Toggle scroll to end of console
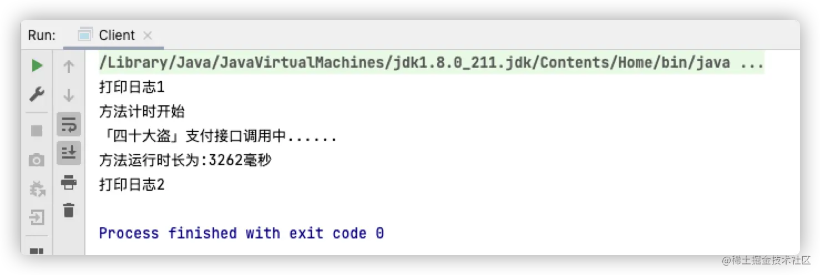The height and width of the screenshot is (275, 820). point(69,153)
